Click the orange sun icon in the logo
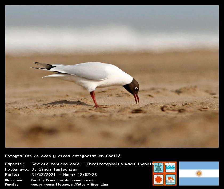 (x=158, y=179)
